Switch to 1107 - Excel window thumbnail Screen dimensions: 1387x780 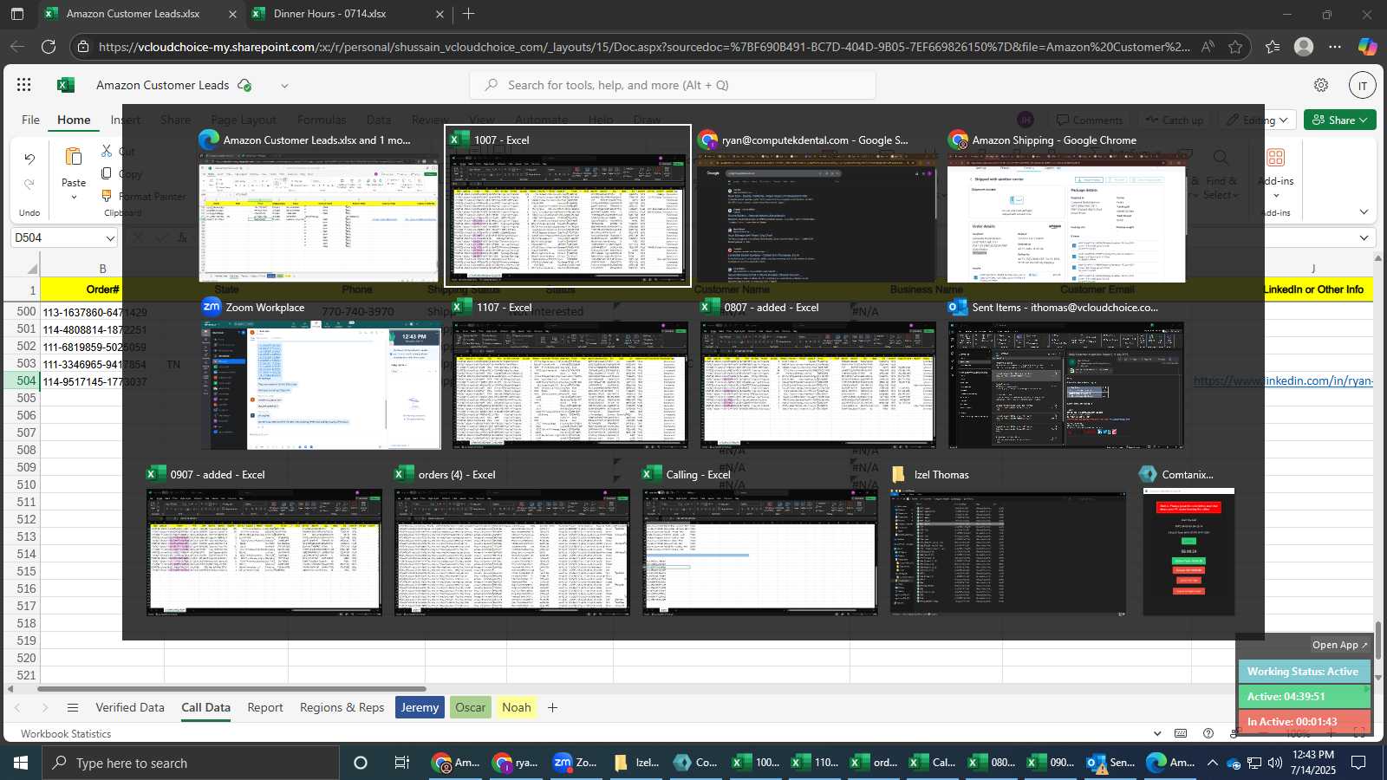click(570, 374)
